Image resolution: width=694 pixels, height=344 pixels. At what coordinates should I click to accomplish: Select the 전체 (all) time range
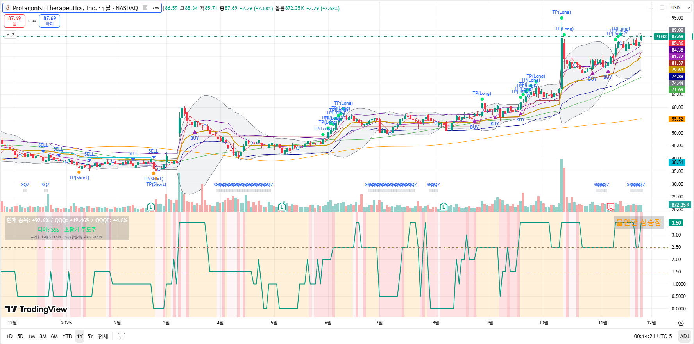tap(103, 336)
